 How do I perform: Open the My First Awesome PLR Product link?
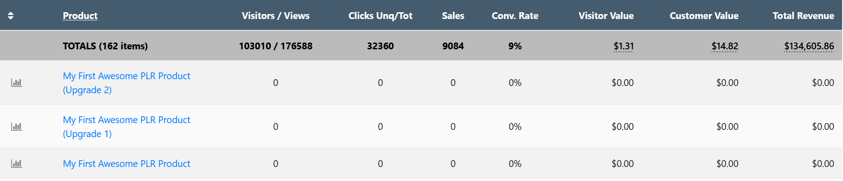[x=127, y=164]
